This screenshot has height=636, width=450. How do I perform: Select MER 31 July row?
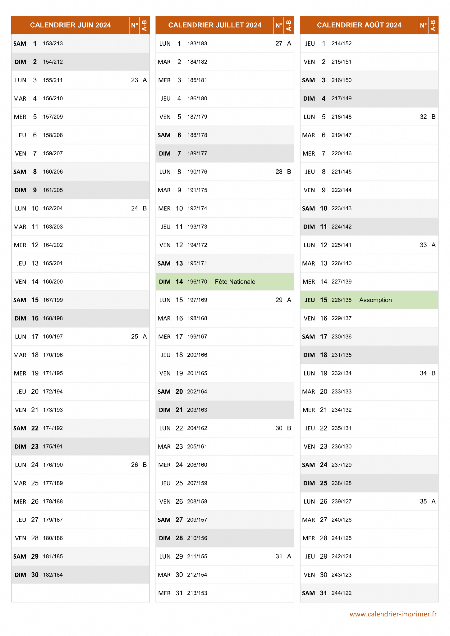[225, 593]
